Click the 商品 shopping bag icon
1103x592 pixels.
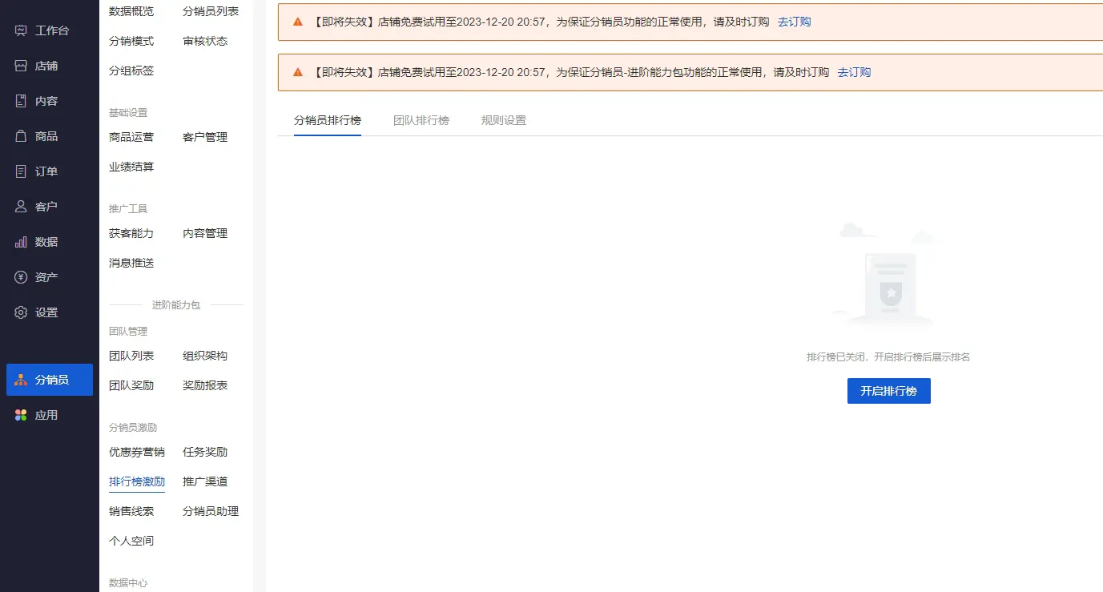tap(22, 136)
